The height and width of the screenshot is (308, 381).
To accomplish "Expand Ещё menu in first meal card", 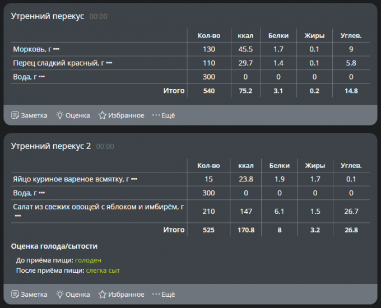I will coord(164,115).
